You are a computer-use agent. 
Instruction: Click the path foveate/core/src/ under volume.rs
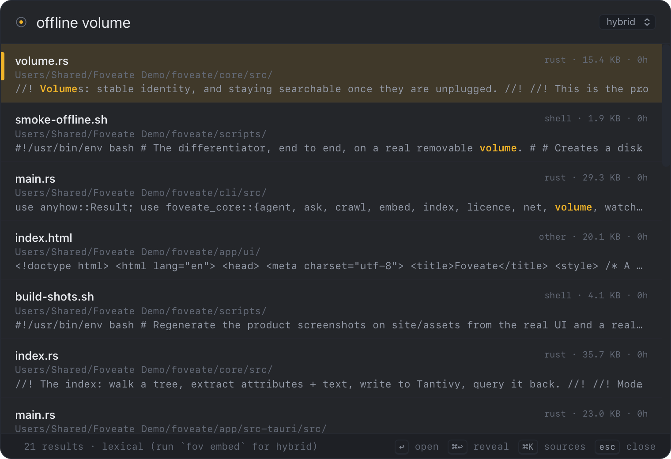pos(144,75)
